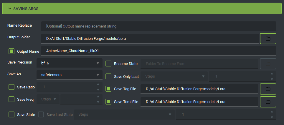Click the Name Replace input field

159,26
